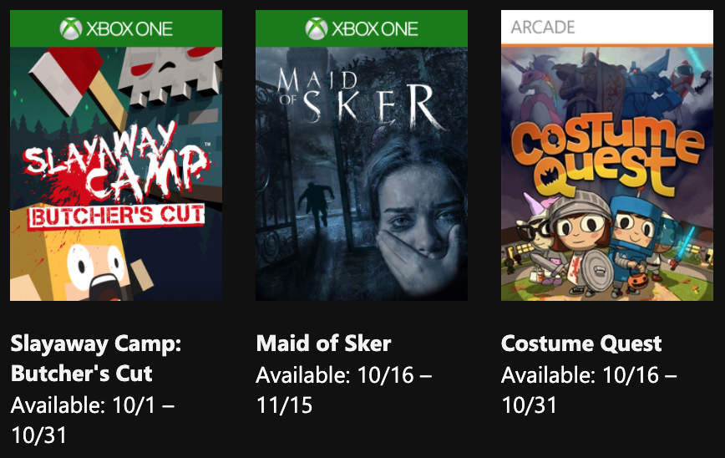This screenshot has height=458, width=725.
Task: Click the red Butcher's Cut banner on cover
Action: tap(116, 215)
